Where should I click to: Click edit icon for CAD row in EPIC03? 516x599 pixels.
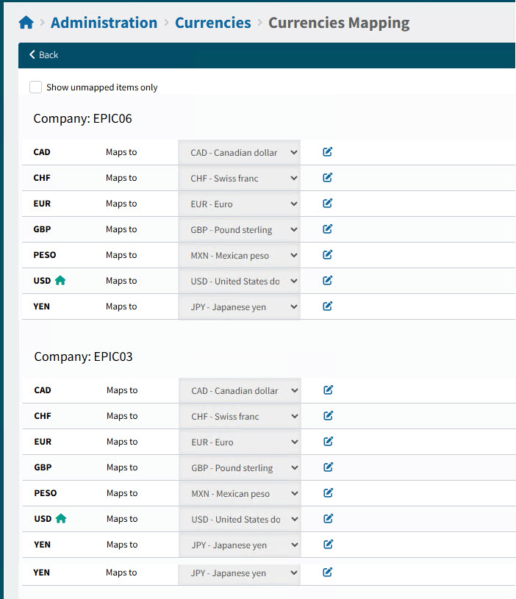point(329,390)
